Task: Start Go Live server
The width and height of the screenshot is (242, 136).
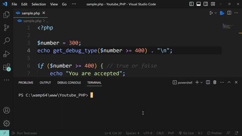Action: coord(186,133)
